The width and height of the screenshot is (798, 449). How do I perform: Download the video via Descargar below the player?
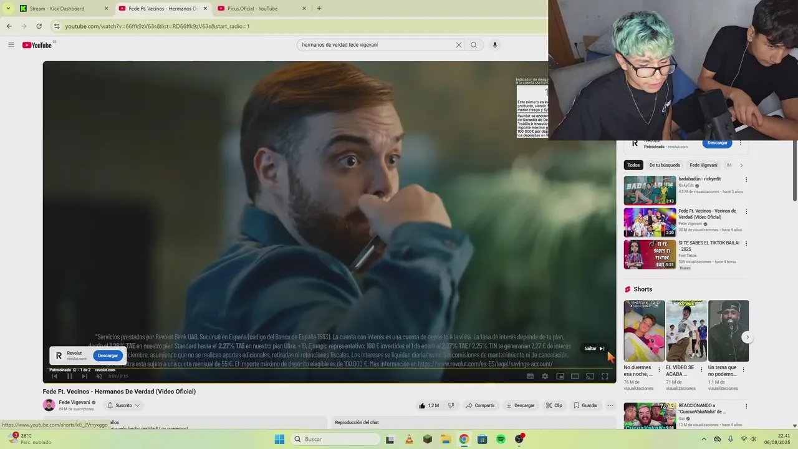click(521, 405)
